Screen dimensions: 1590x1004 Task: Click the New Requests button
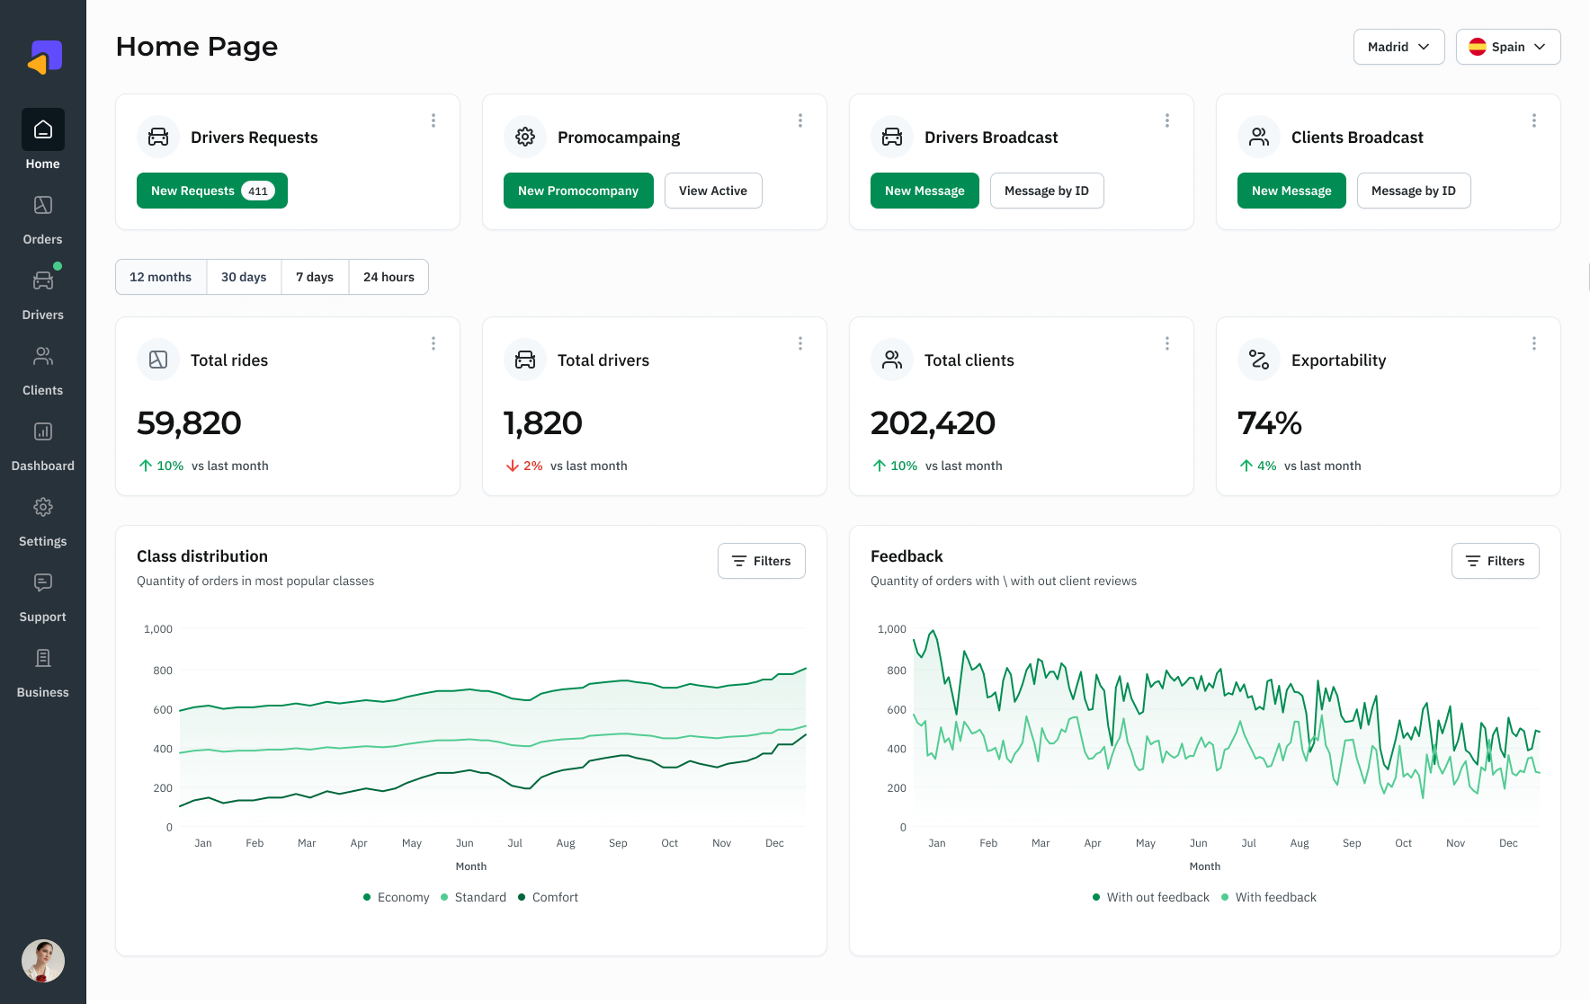[x=212, y=191]
